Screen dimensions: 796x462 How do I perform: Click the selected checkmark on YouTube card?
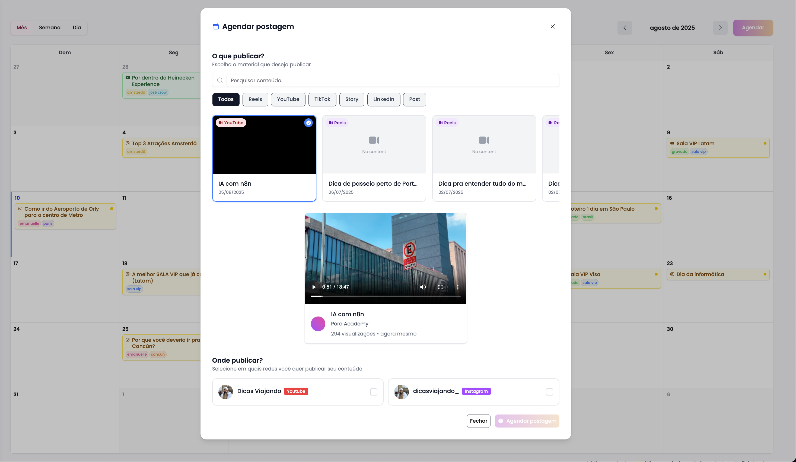coord(308,123)
